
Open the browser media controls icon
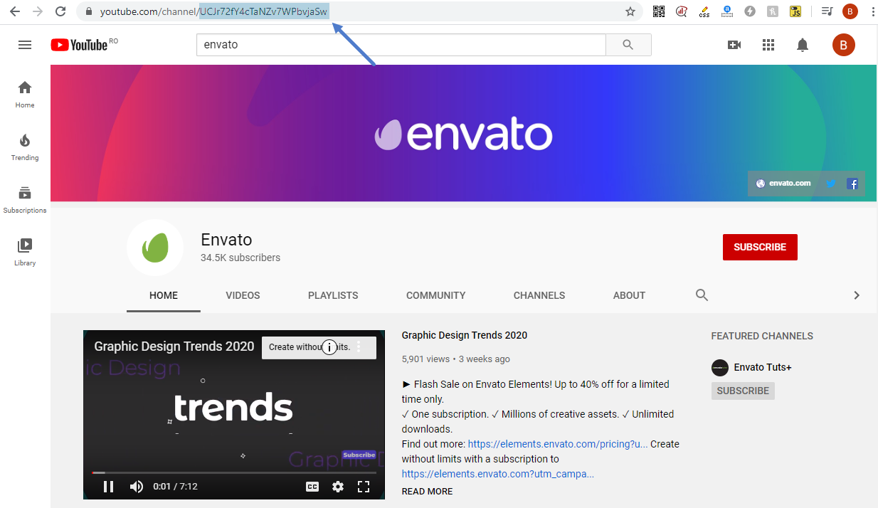[827, 11]
